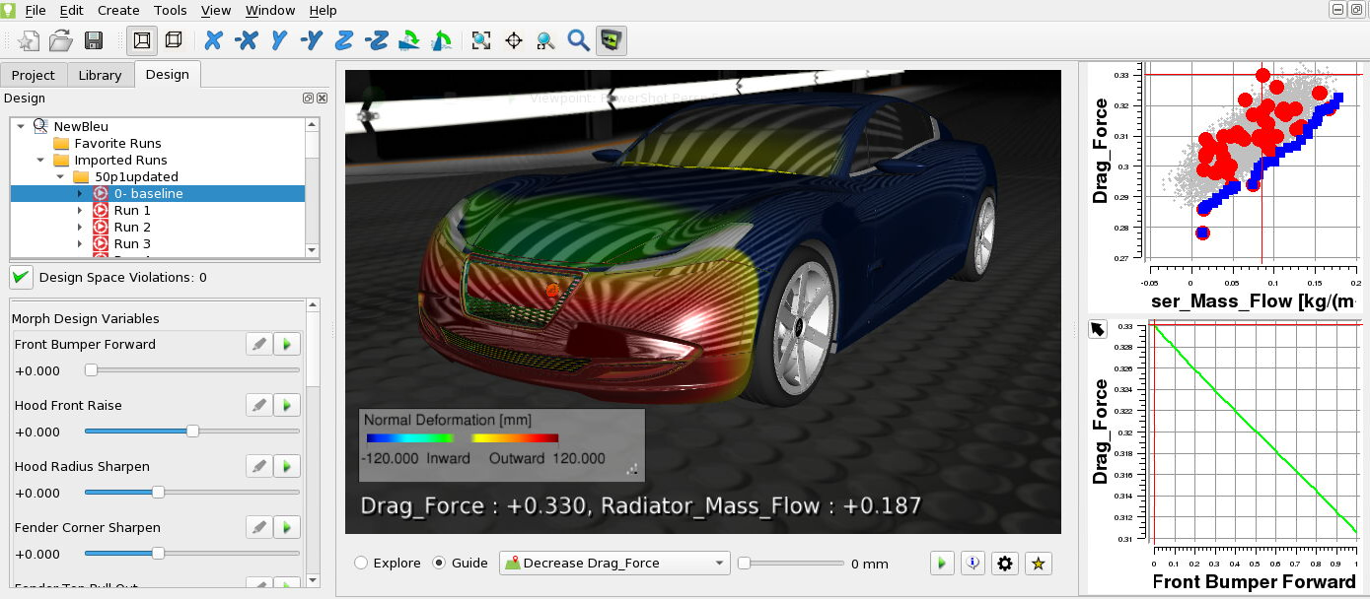
Task: Open guide settings with the gear icon
Action: pyautogui.click(x=1005, y=564)
